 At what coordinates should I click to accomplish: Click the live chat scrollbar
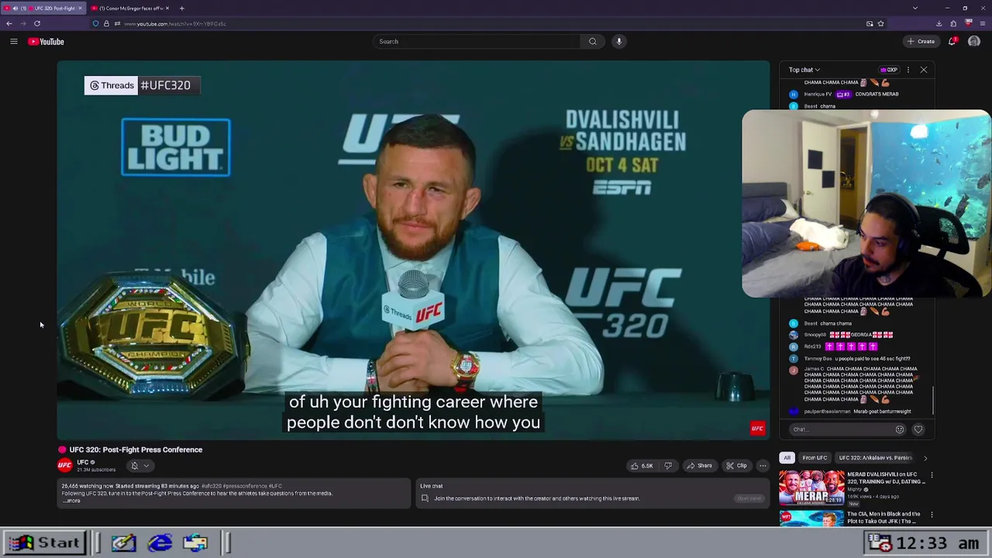point(932,400)
